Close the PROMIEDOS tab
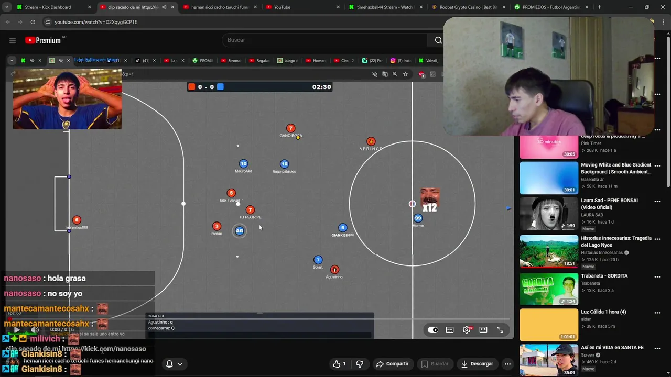This screenshot has height=377, width=671. coord(587,7)
